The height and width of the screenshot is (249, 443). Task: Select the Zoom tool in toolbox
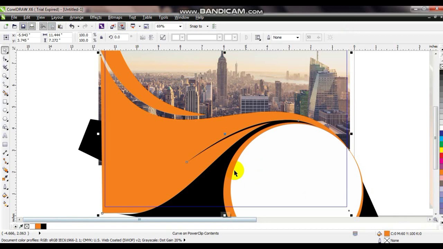(x=5, y=76)
